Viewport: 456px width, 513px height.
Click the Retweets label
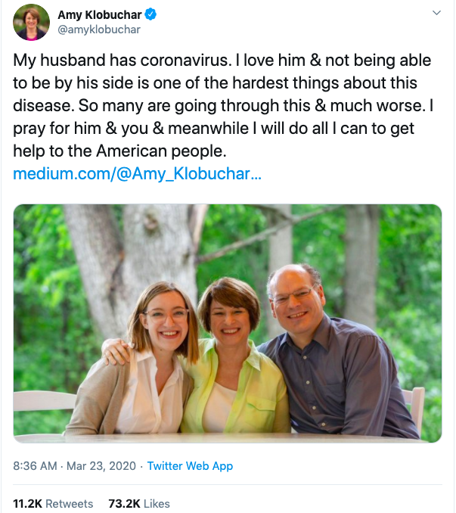(70, 503)
